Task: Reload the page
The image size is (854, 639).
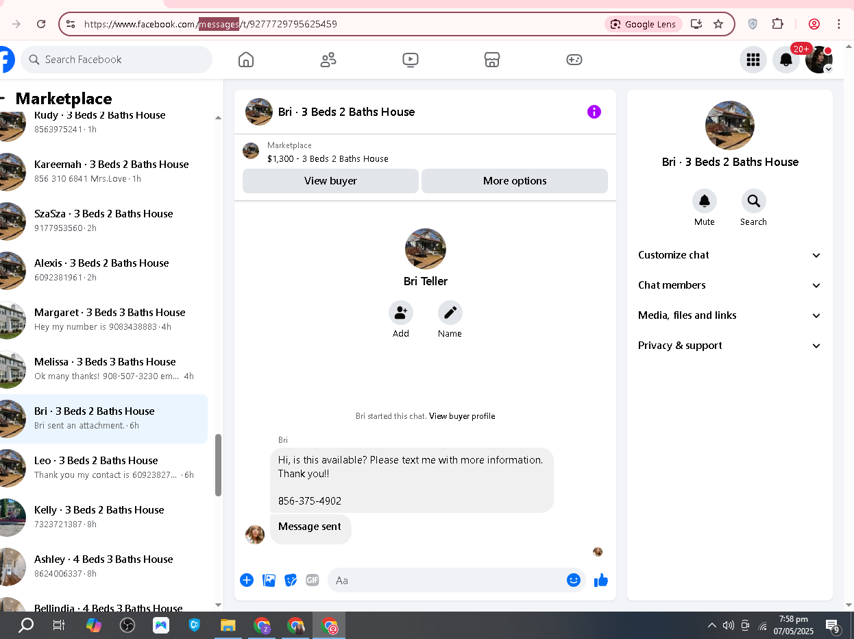Action: 41,24
